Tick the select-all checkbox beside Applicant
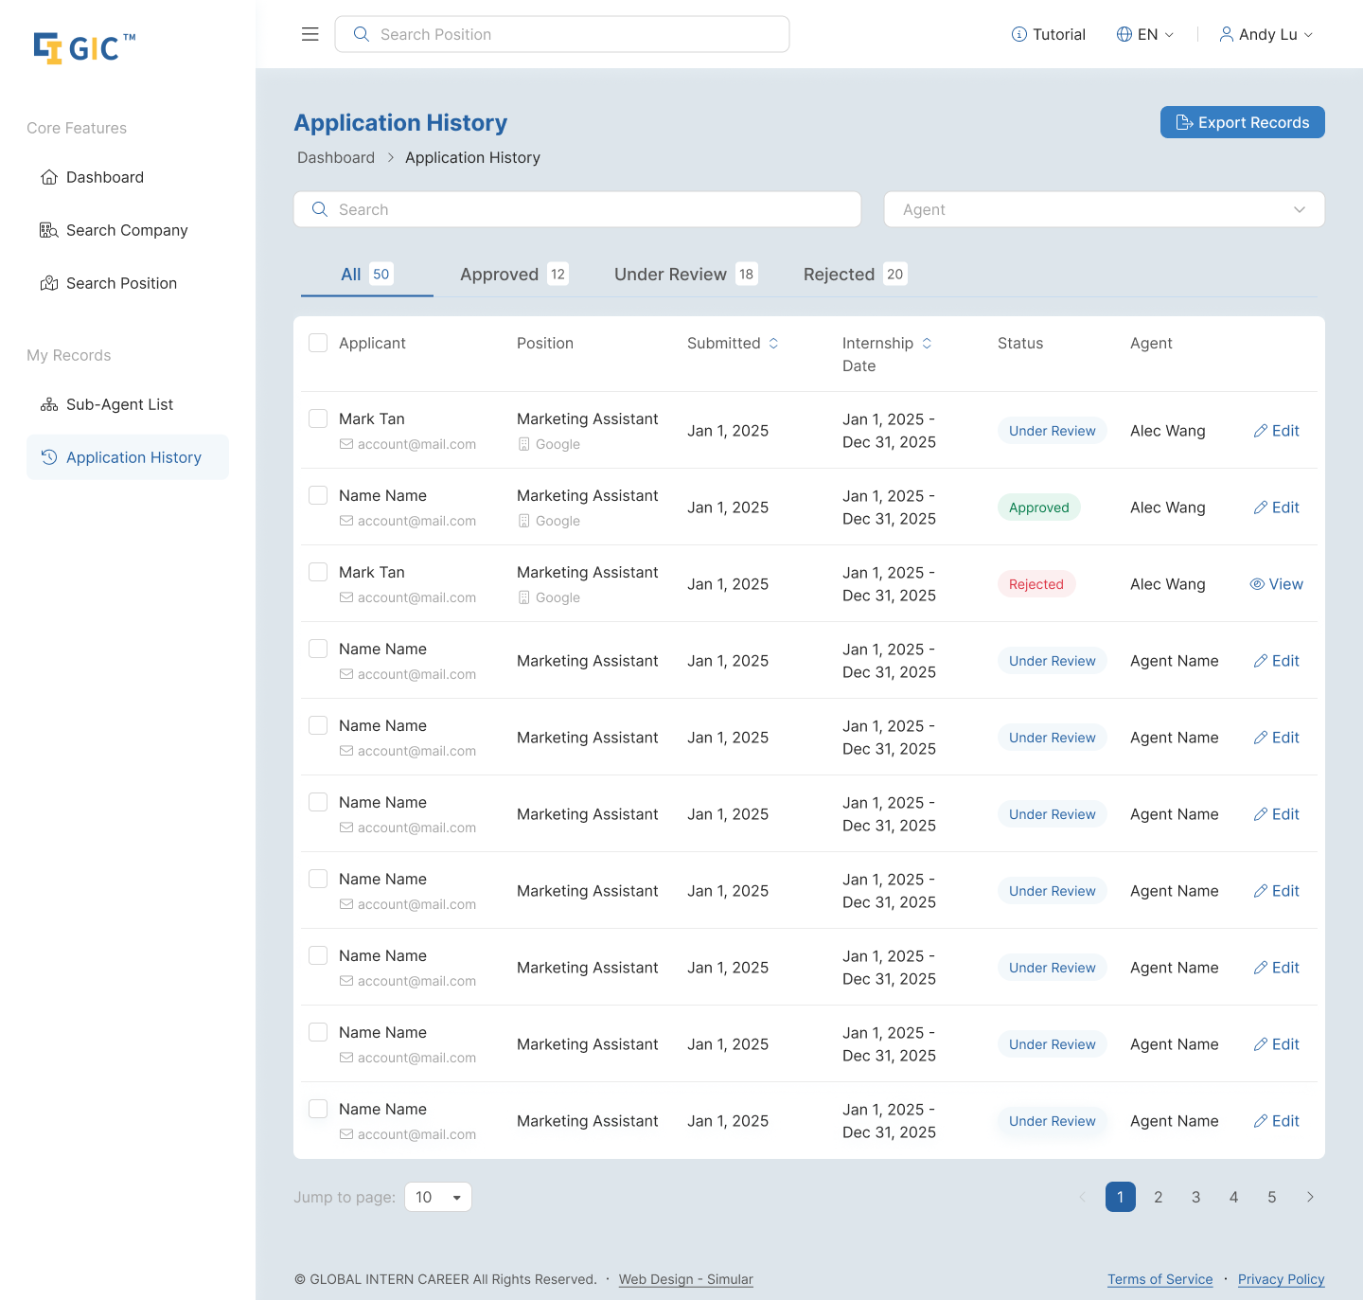Viewport: 1363px width, 1300px height. coord(318,343)
